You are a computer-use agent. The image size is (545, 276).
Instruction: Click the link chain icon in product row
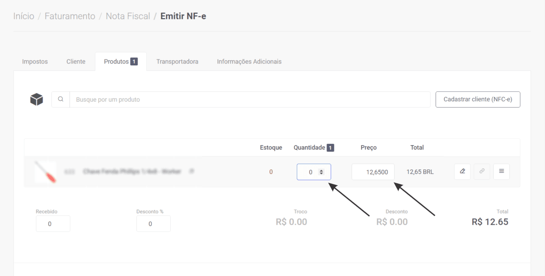[x=482, y=172]
